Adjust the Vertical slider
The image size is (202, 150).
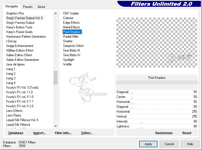[x=157, y=116]
